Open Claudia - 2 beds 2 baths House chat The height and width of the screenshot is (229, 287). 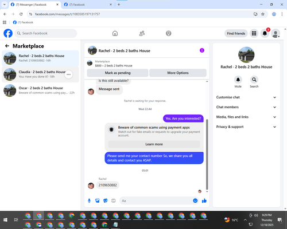click(40, 74)
